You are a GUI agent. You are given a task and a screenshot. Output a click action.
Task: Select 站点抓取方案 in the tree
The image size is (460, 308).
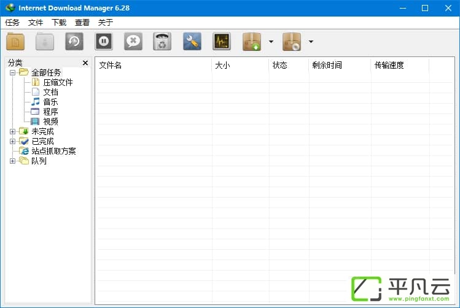(53, 151)
